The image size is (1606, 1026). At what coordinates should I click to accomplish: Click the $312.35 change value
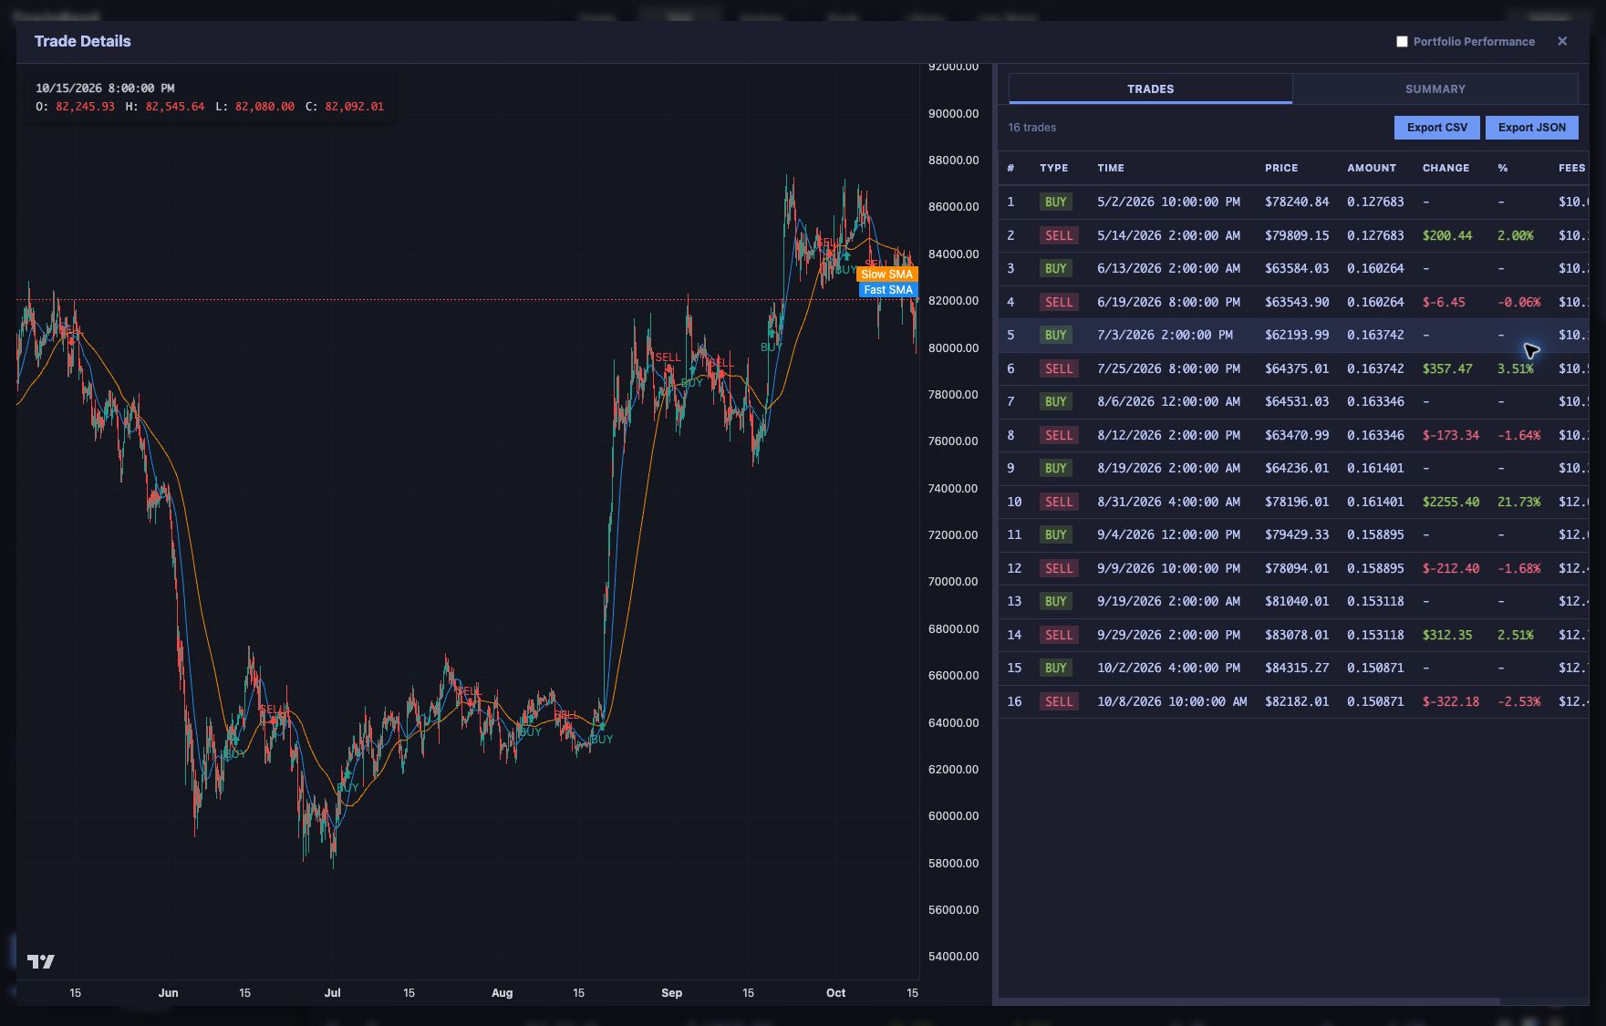coord(1447,635)
